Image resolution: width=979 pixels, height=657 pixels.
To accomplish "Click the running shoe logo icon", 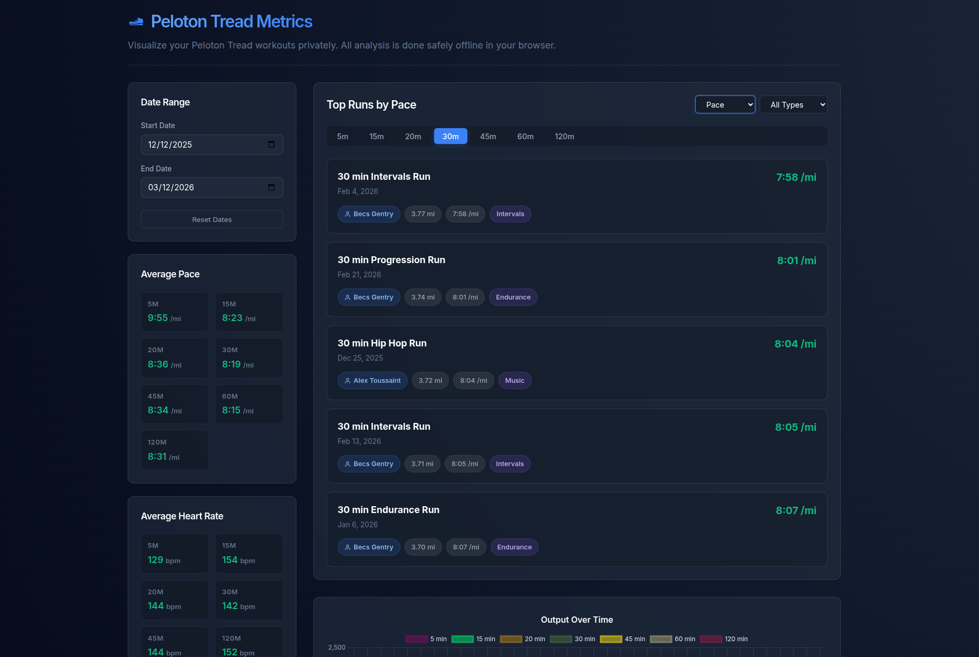I will pyautogui.click(x=136, y=22).
